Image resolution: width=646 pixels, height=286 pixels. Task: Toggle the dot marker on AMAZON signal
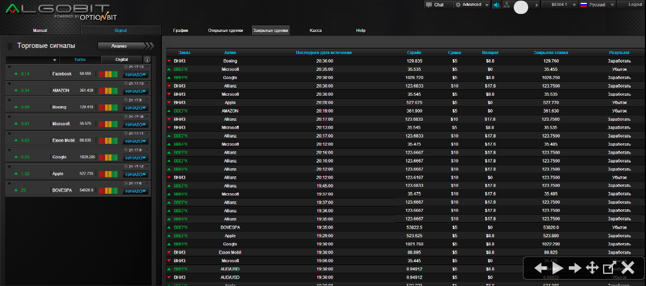click(x=9, y=83)
